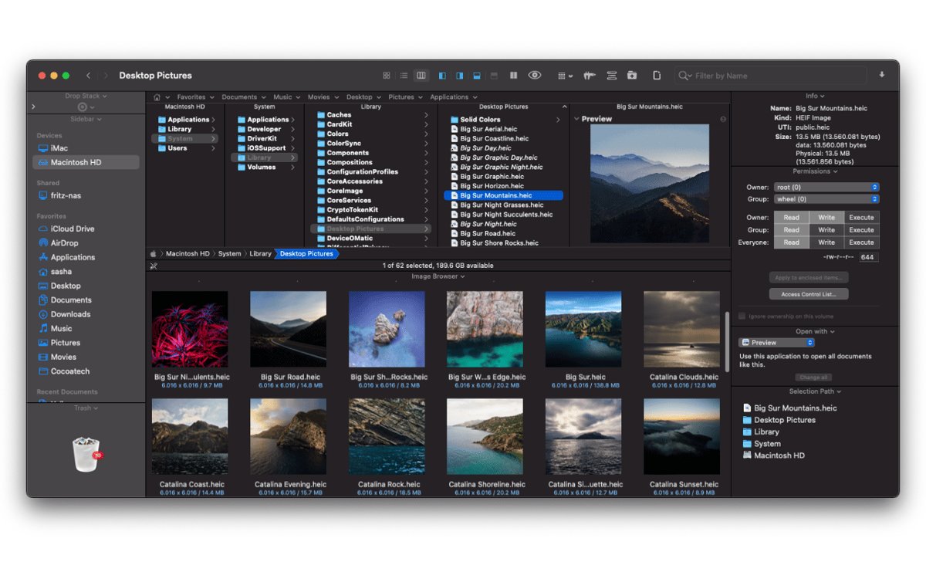Switch to icon grid view

coord(387,76)
